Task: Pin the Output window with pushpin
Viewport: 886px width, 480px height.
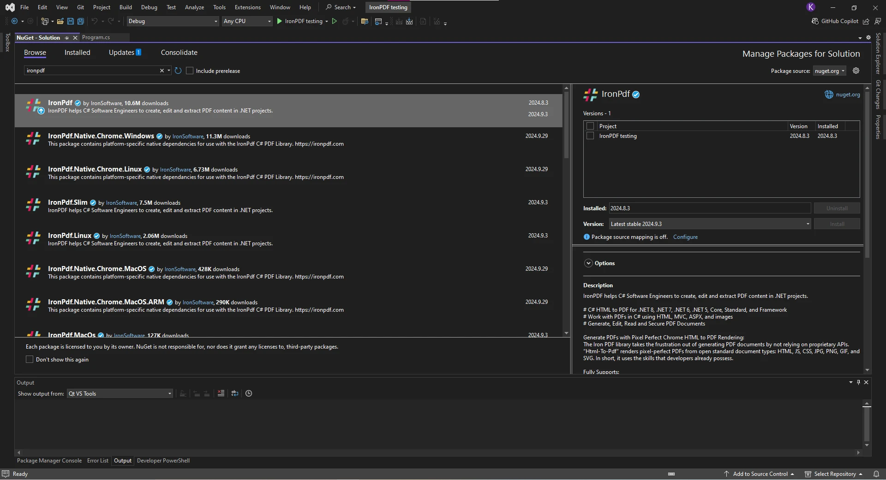Action: tap(858, 382)
